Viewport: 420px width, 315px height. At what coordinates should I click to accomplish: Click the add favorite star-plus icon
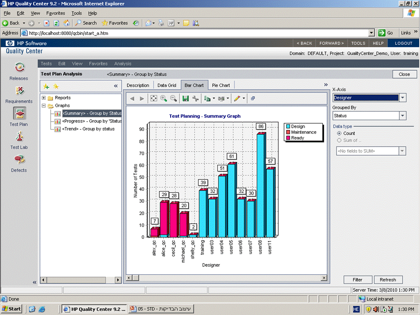[x=46, y=86]
